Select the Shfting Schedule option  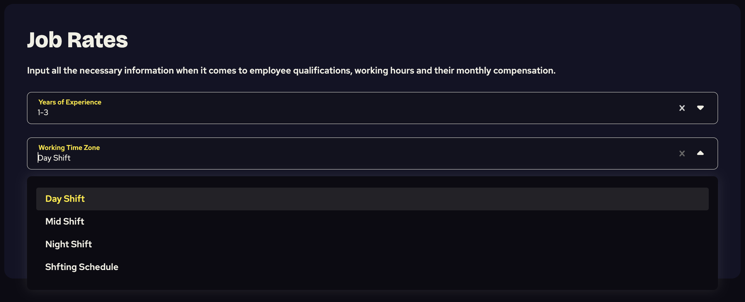82,267
